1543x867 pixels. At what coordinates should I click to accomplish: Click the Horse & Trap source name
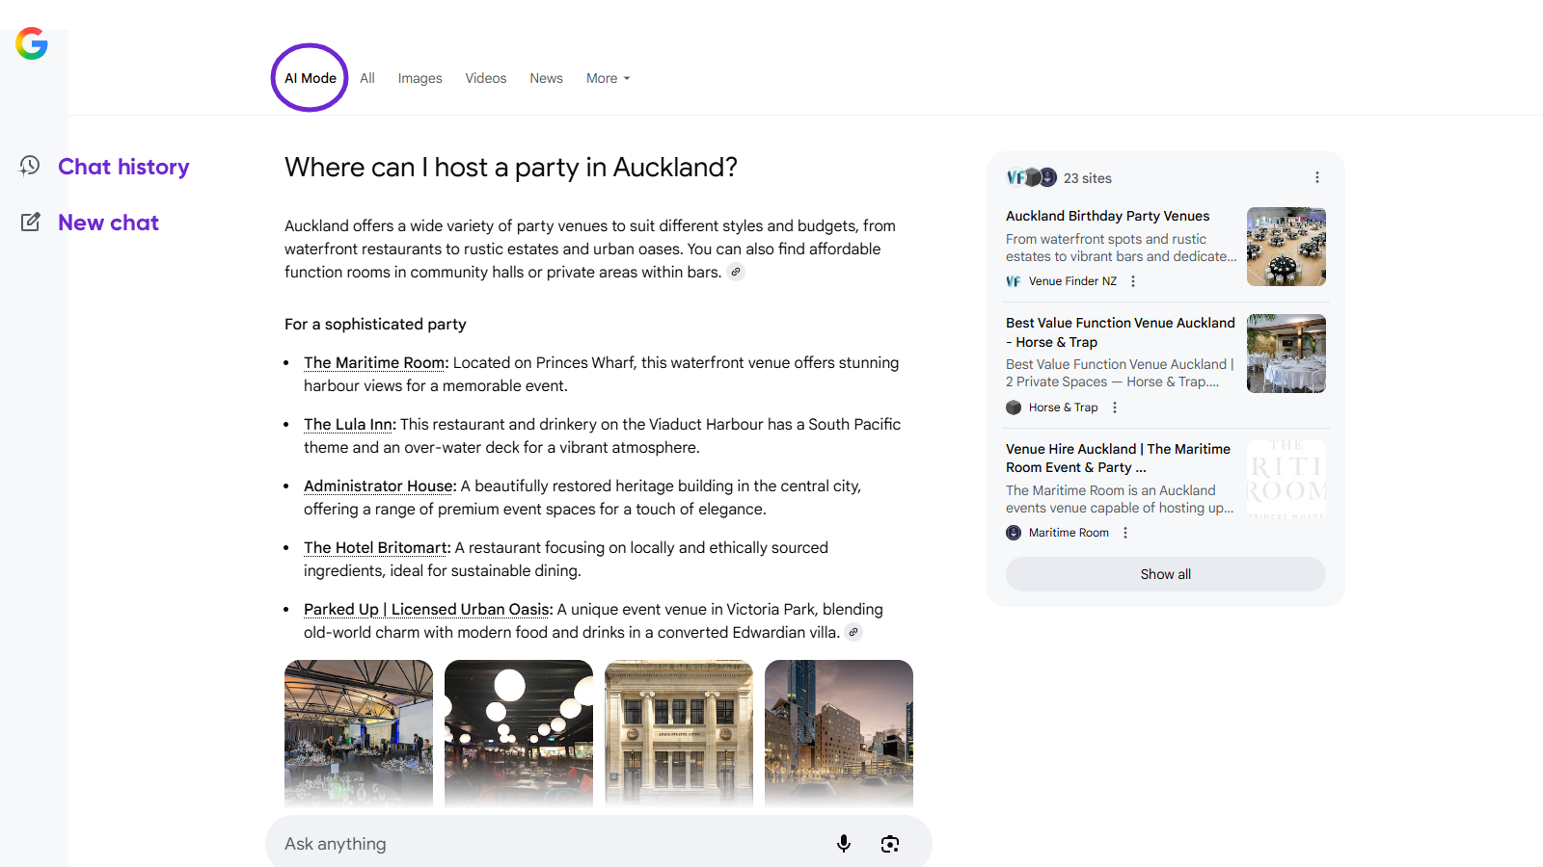(1063, 407)
